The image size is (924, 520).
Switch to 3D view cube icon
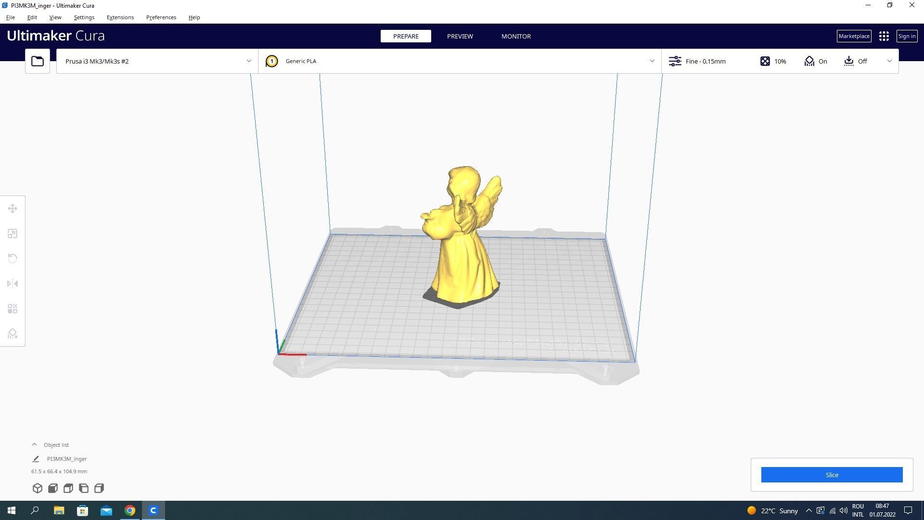tap(38, 488)
